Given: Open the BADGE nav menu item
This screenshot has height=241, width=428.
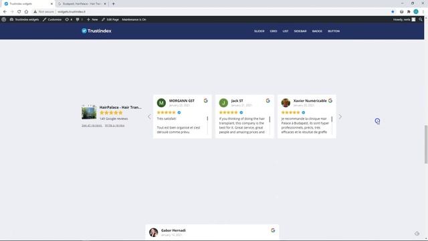Looking at the screenshot, I should (x=317, y=31).
